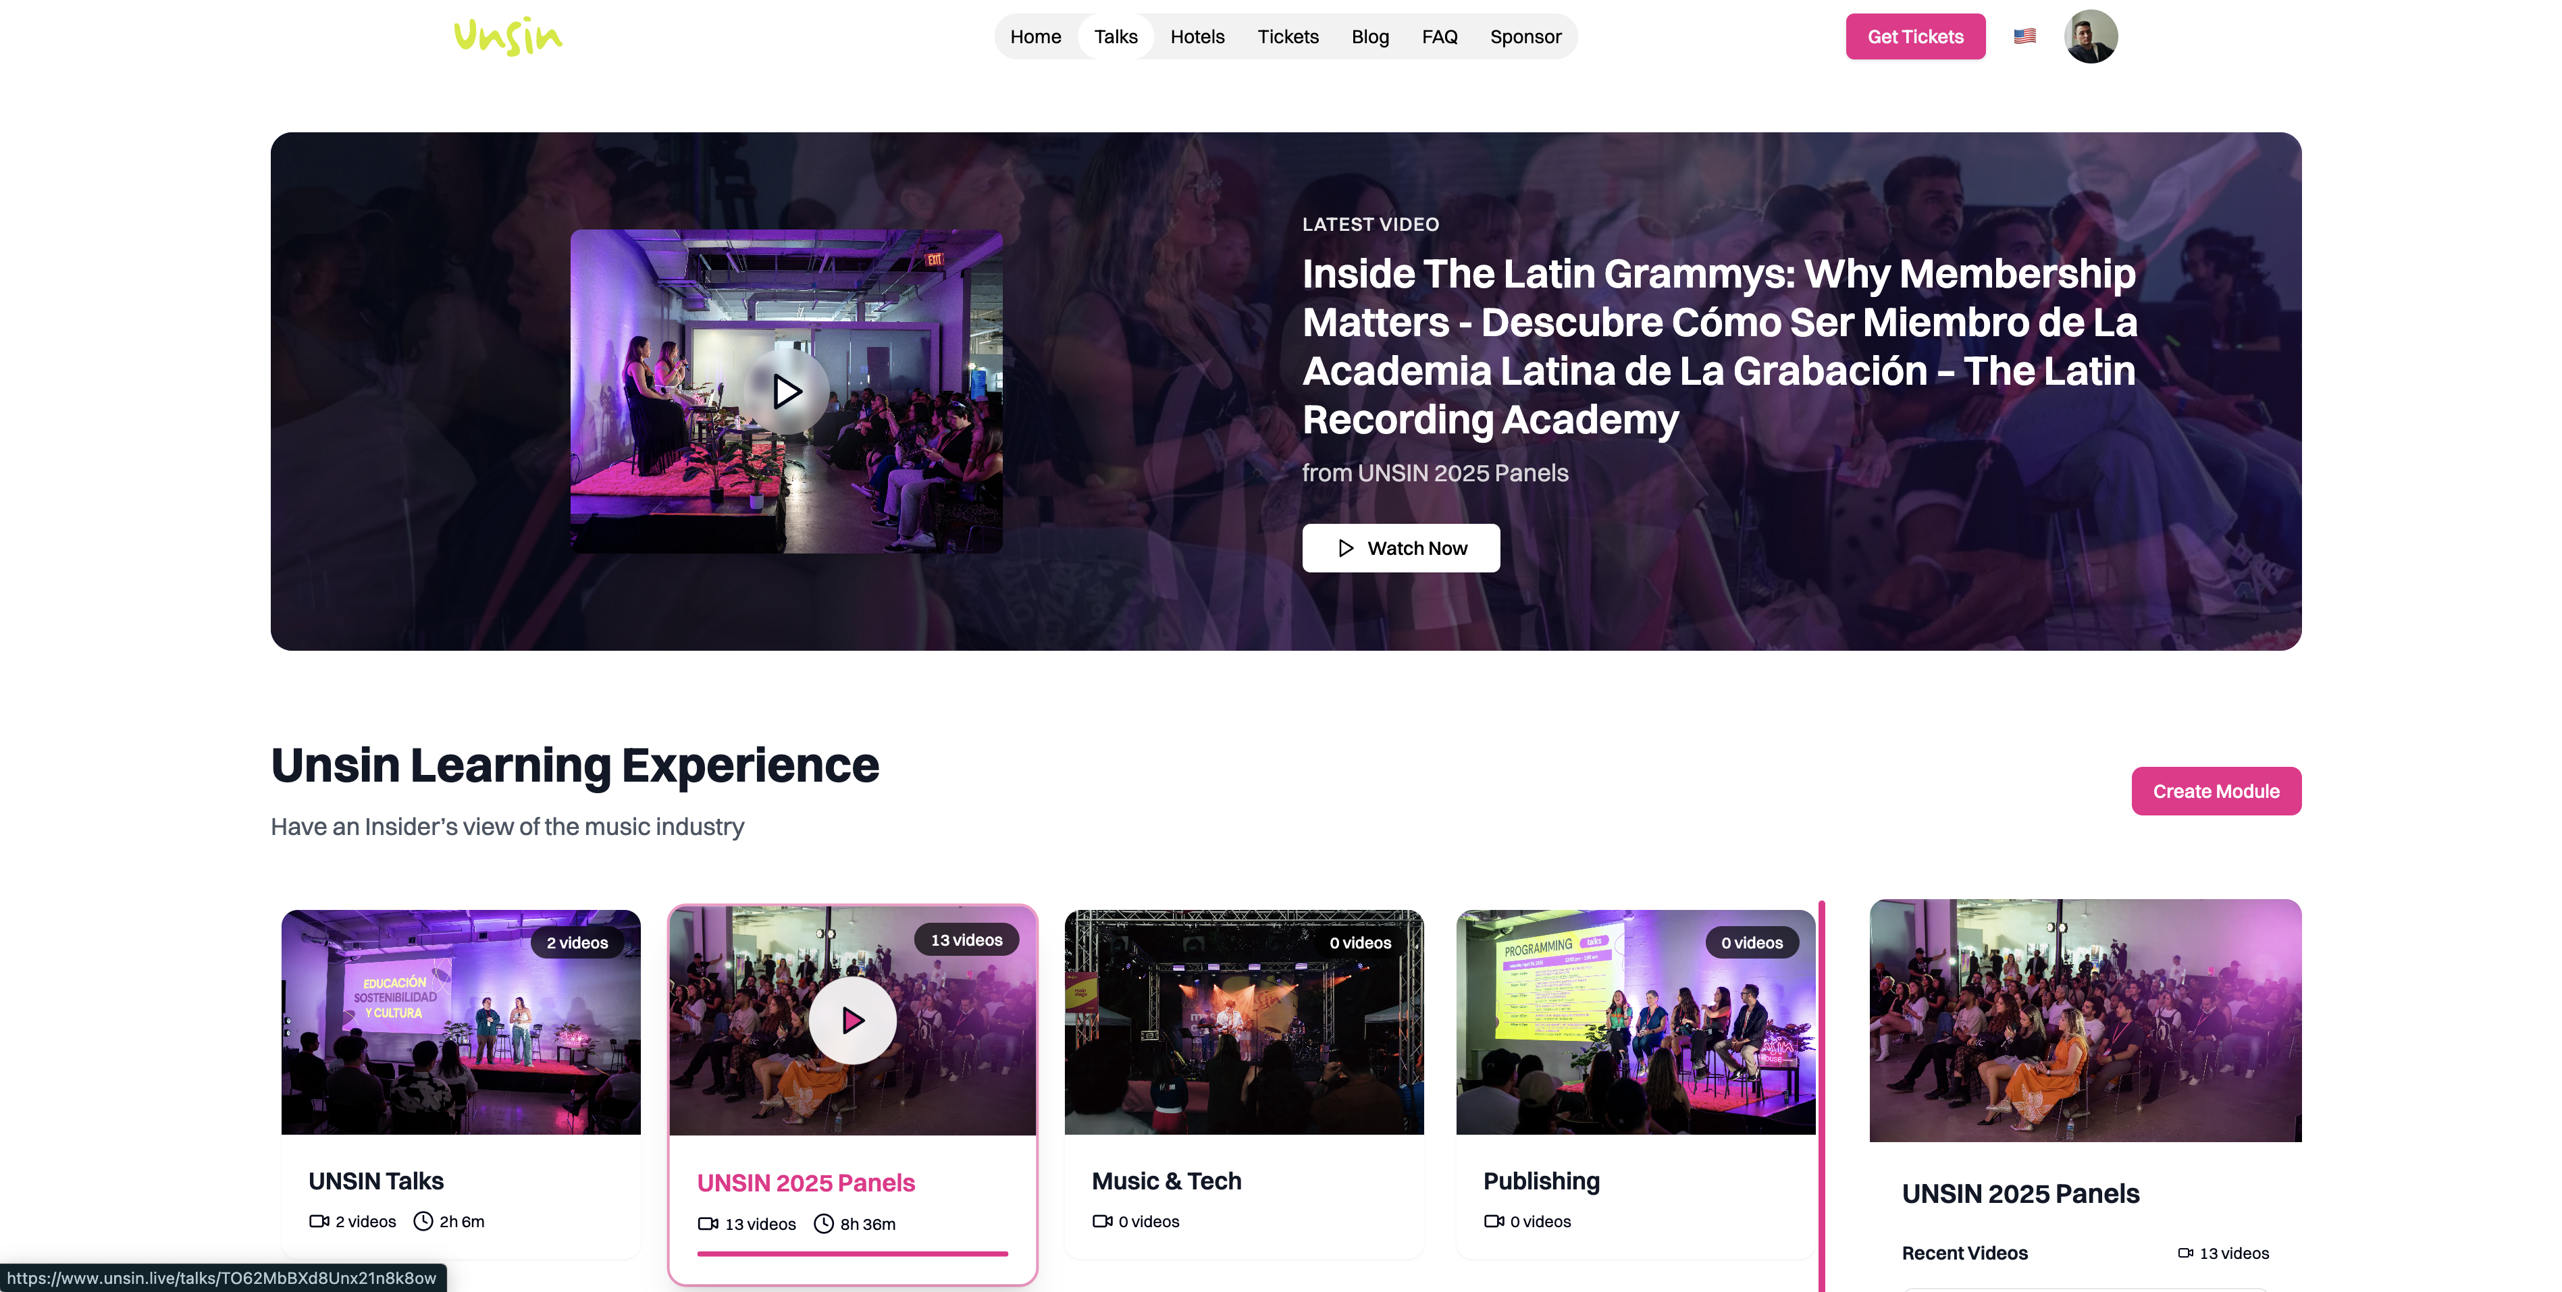The image size is (2562, 1292).
Task: Click the clock icon showing 2h 6m
Action: [423, 1221]
